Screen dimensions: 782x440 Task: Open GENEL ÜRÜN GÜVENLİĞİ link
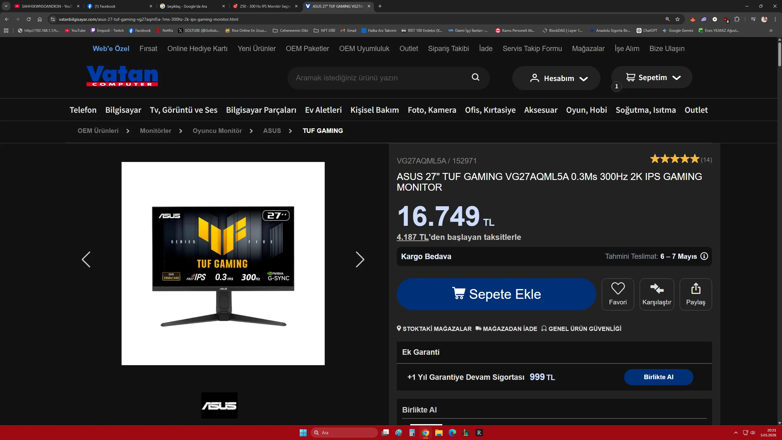581,329
